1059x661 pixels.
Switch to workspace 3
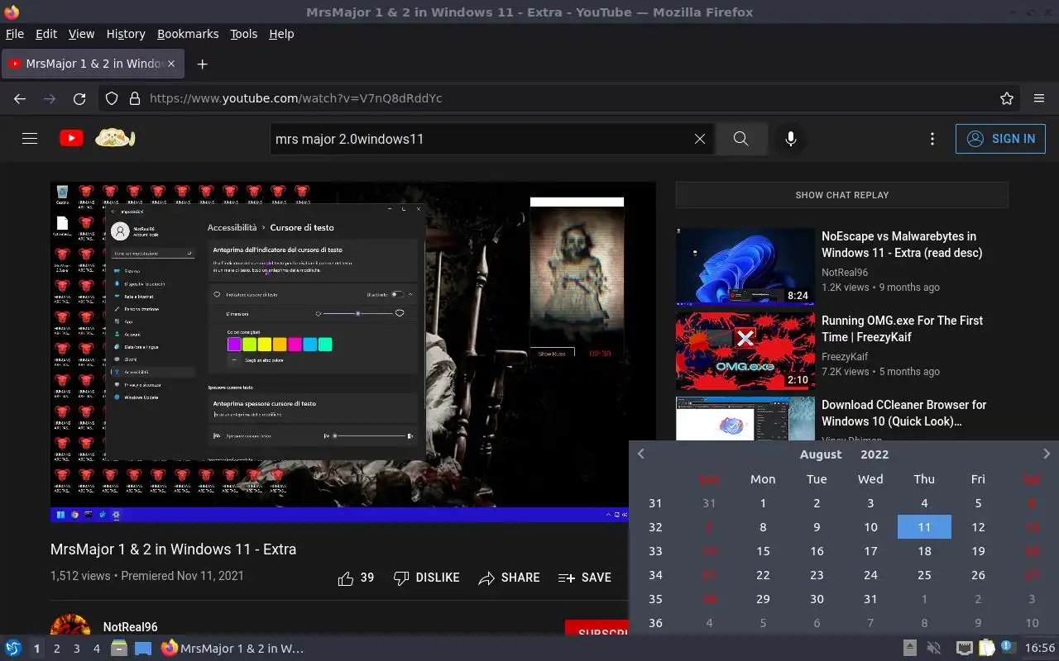click(77, 649)
